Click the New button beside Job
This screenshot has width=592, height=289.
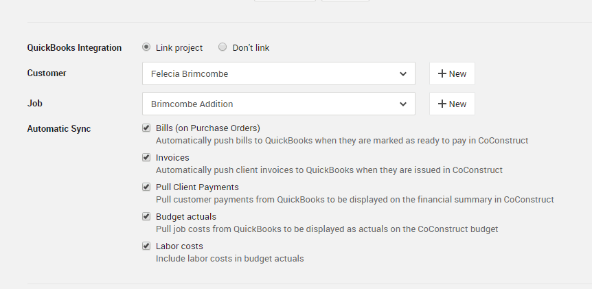(x=452, y=104)
